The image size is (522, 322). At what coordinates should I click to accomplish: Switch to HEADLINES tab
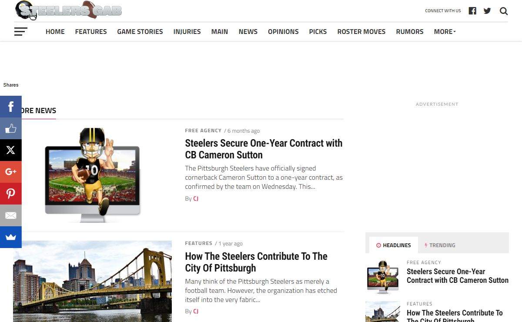[394, 245]
